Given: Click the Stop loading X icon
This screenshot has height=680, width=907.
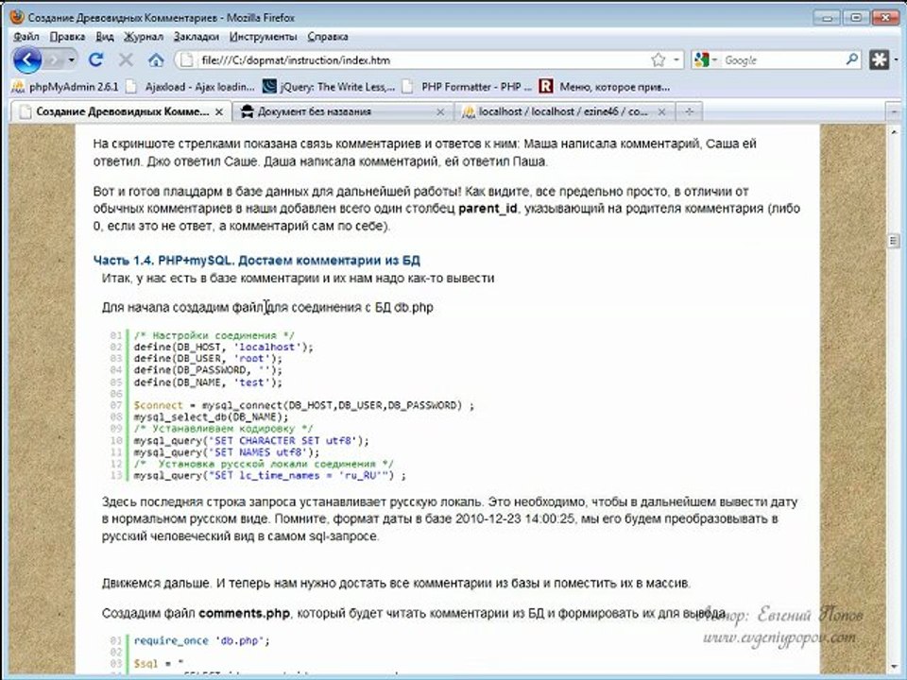Looking at the screenshot, I should pos(126,59).
